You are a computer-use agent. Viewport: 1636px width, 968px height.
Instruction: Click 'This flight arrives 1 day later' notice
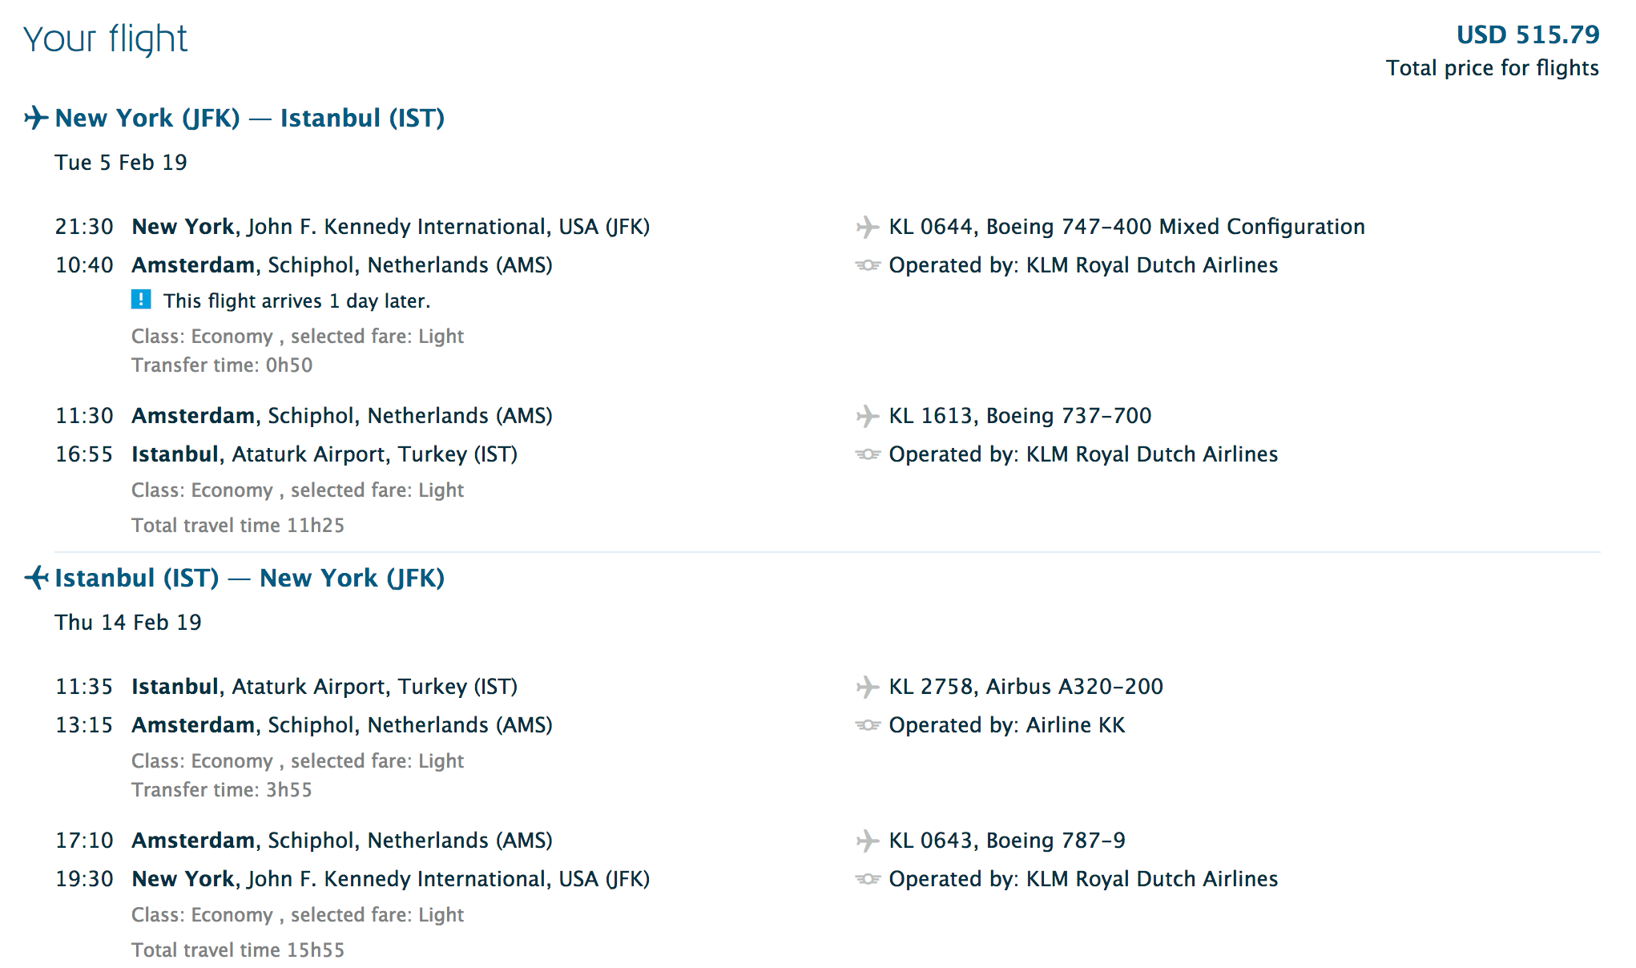tap(297, 300)
